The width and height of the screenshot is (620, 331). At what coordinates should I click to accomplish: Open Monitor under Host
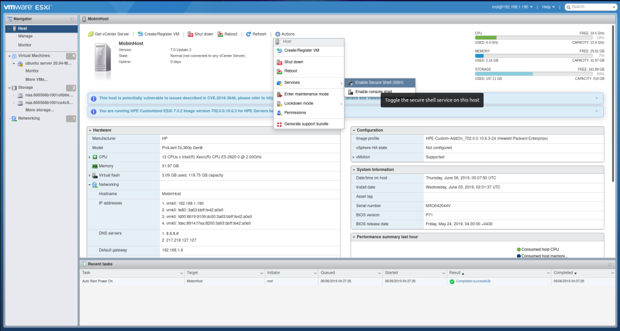tap(25, 45)
